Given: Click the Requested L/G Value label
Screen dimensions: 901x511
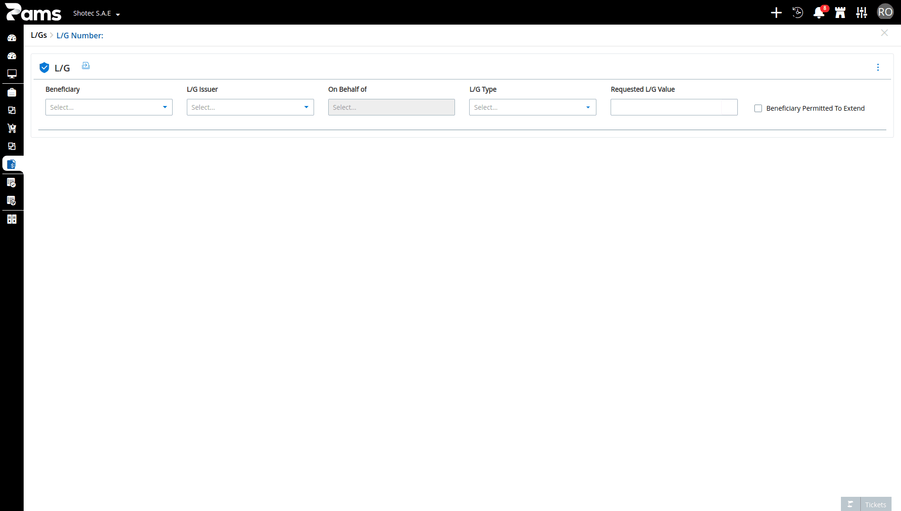Looking at the screenshot, I should pos(643,89).
